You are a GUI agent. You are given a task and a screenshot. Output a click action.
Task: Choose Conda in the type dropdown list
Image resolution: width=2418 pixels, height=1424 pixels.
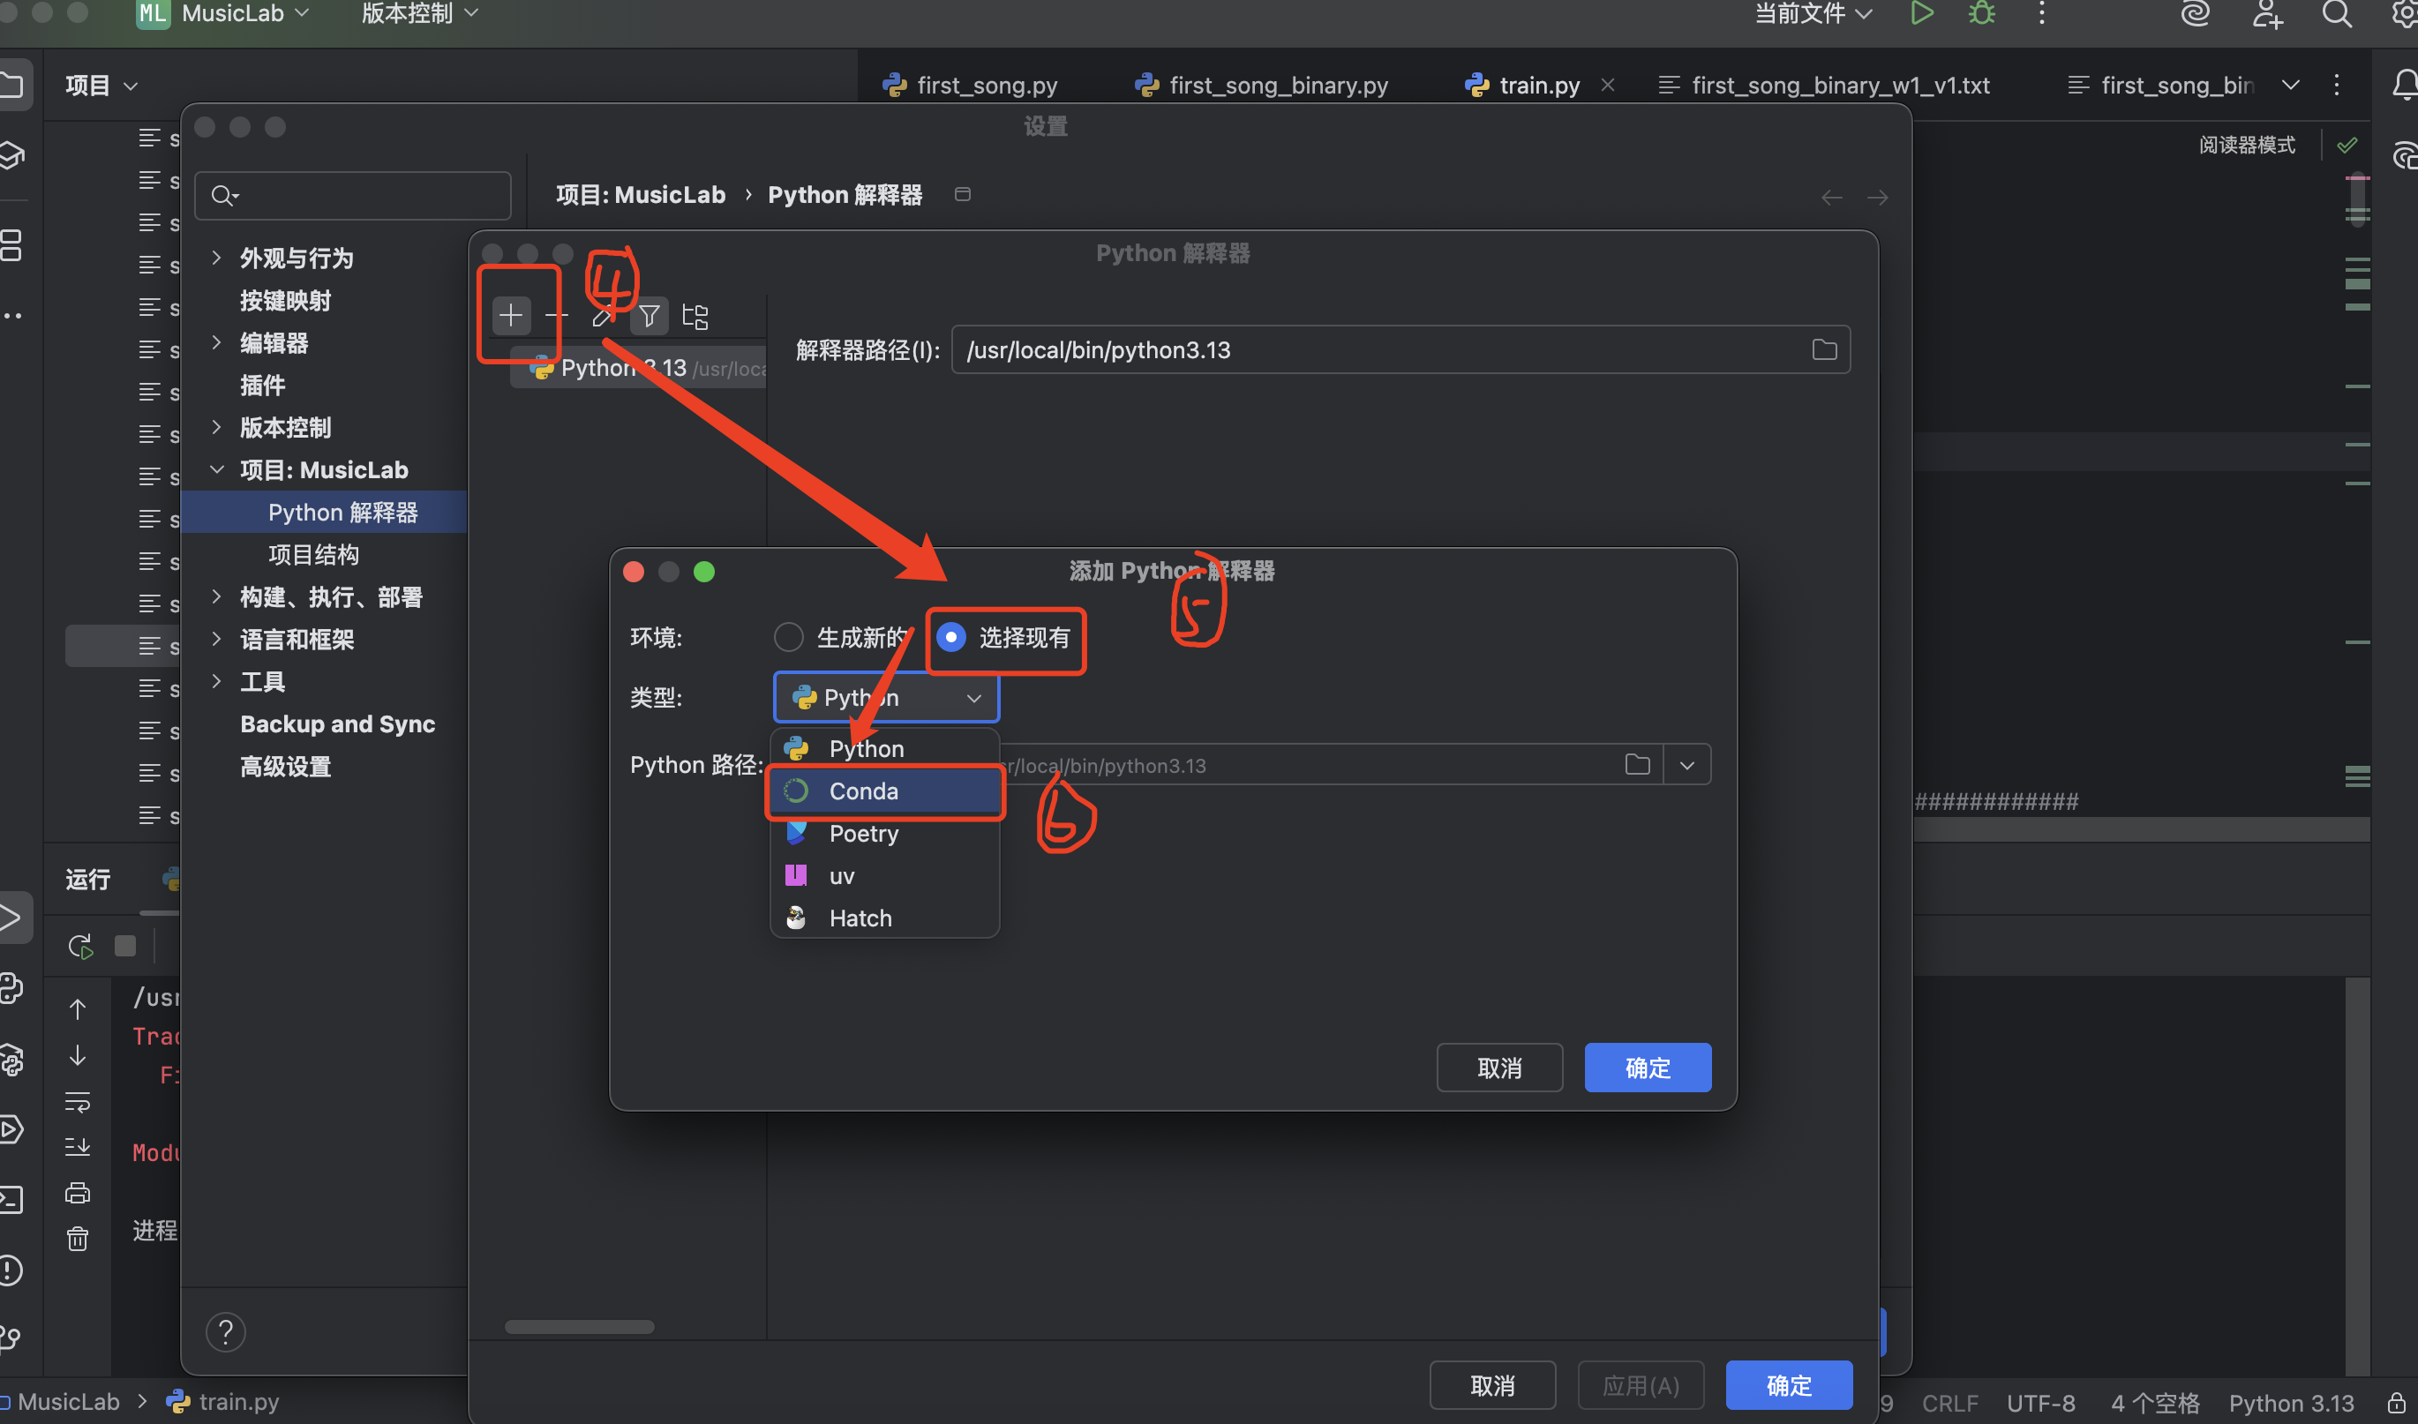pyautogui.click(x=864, y=791)
